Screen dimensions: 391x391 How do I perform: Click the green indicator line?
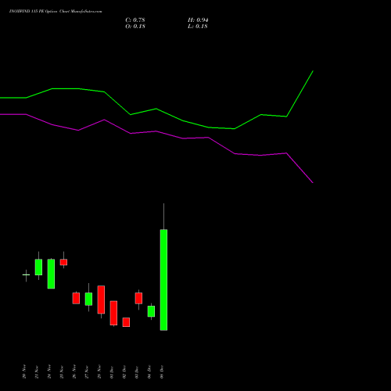[156, 109]
